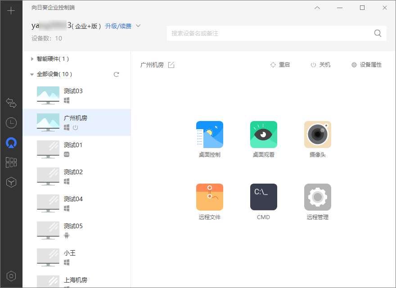Viewport: 396px width, 288px height.
Task: Open account dropdown arrow beside 升级/续费
Action: [x=138, y=26]
